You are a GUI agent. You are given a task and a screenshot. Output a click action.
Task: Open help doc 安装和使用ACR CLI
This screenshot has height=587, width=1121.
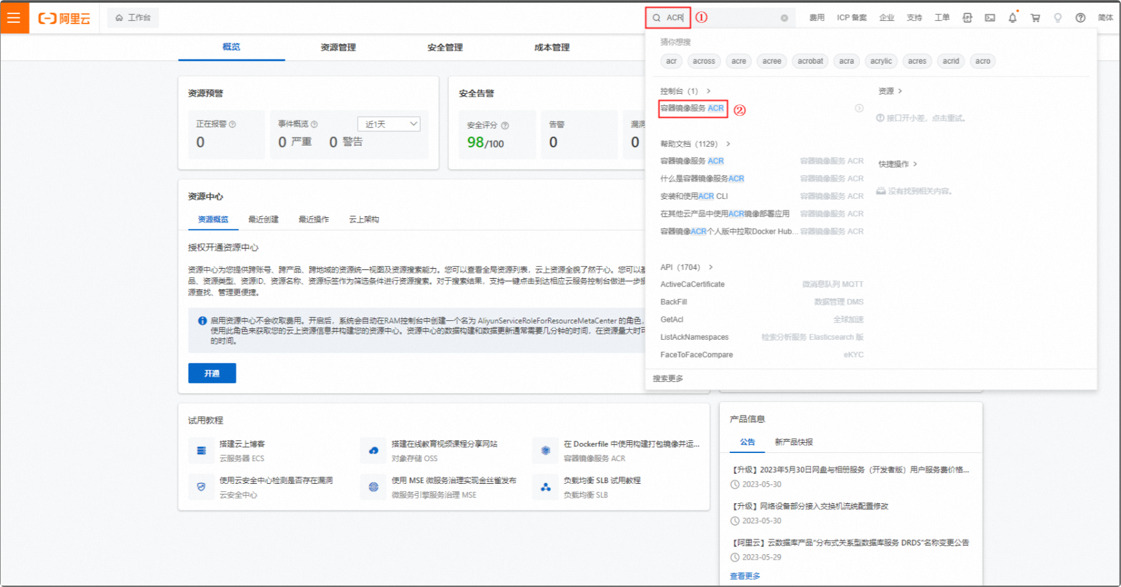[694, 196]
